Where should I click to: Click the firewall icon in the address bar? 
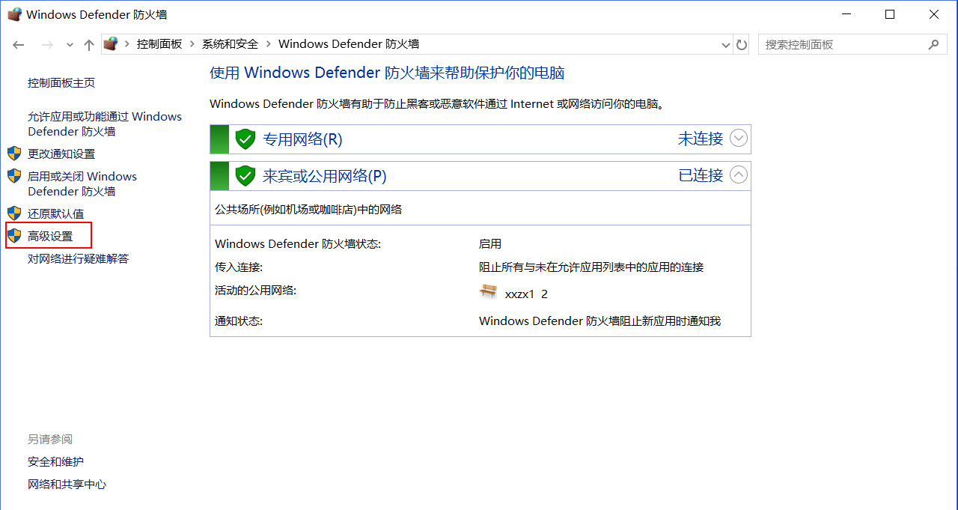pyautogui.click(x=111, y=44)
